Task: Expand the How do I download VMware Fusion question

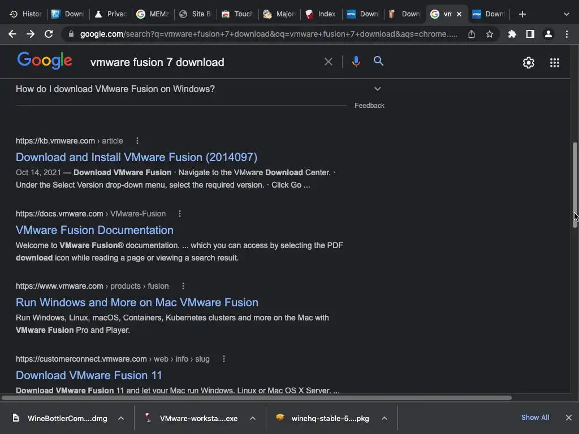Action: tap(198, 89)
